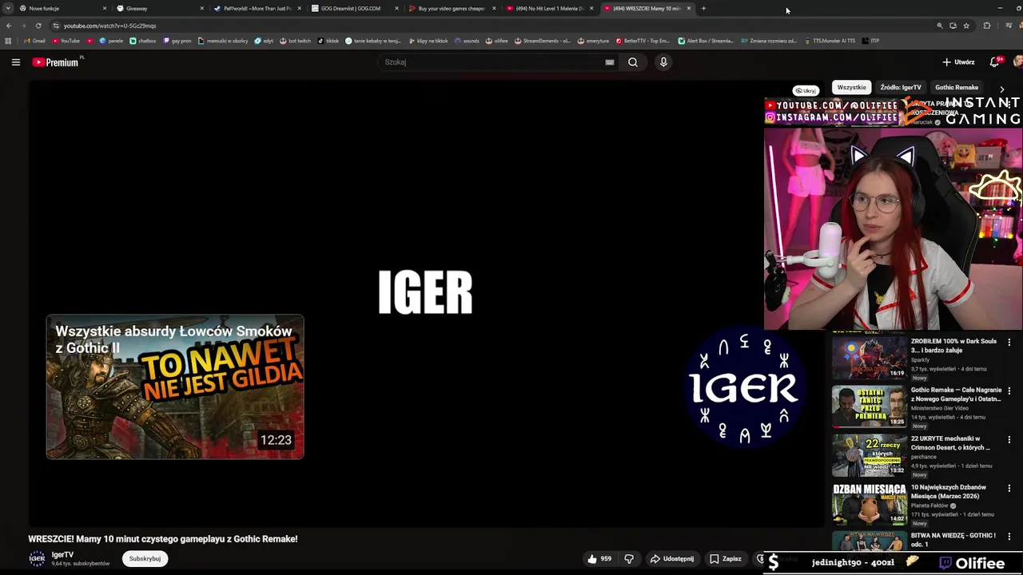
Task: Open a new browser tab
Action: [x=703, y=8]
